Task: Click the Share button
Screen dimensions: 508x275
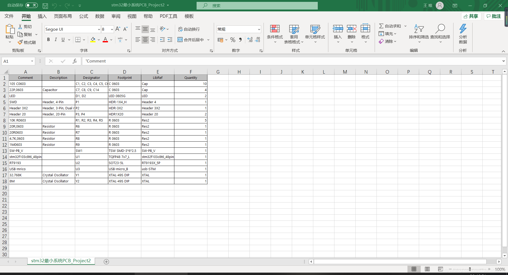Action: [471, 16]
